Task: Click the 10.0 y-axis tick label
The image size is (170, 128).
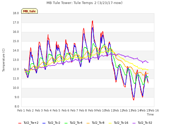Action: point(16,88)
